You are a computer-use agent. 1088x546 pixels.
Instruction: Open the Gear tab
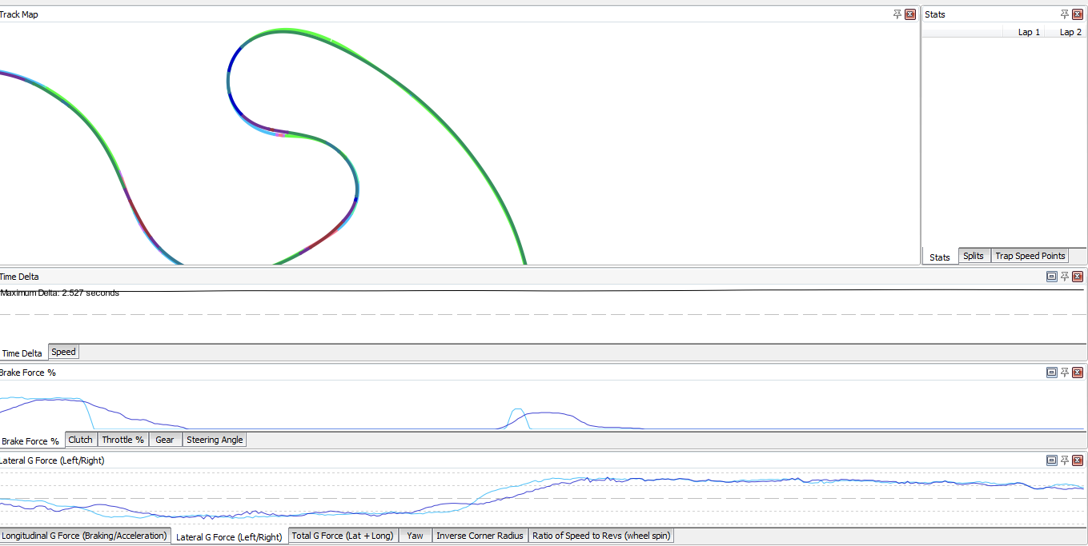(165, 440)
